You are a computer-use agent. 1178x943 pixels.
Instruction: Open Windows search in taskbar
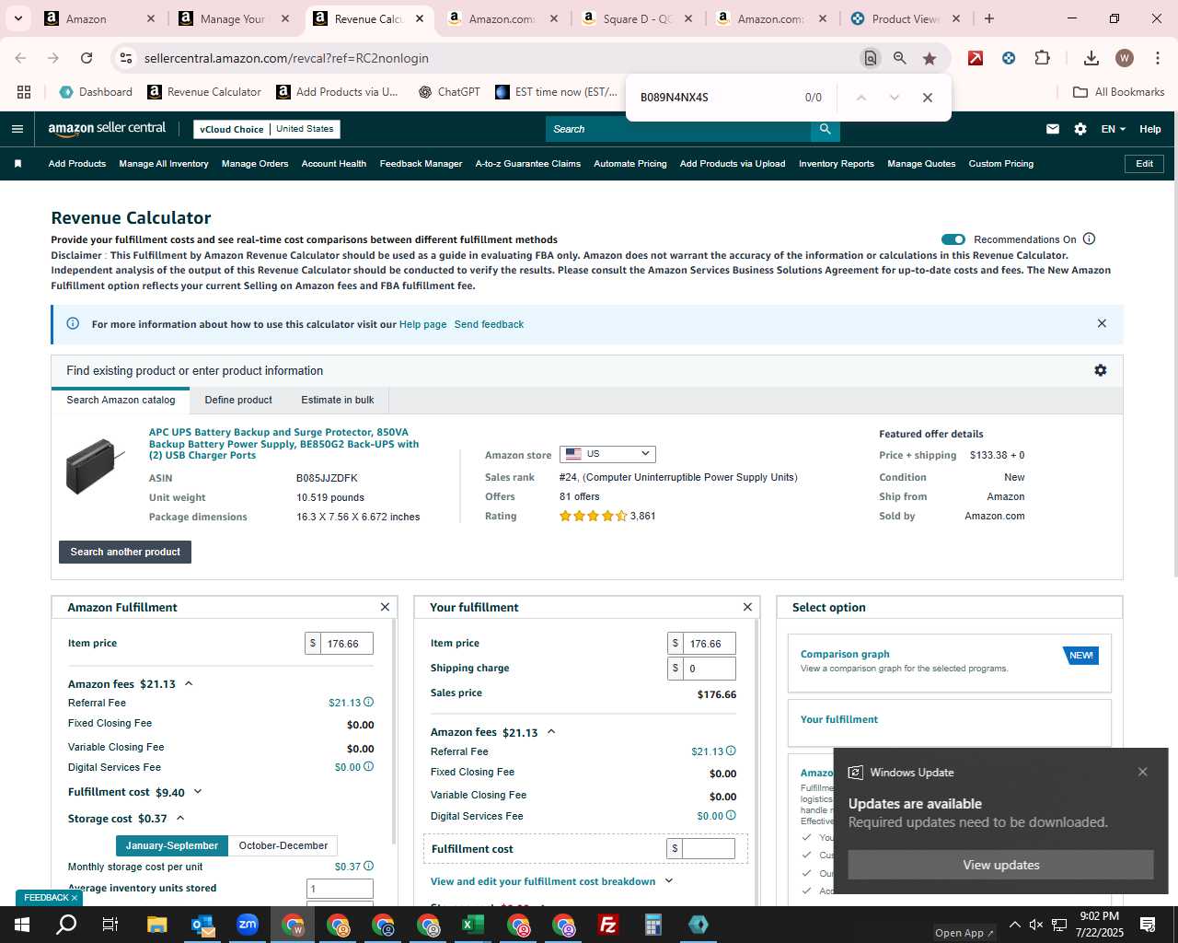click(x=67, y=925)
